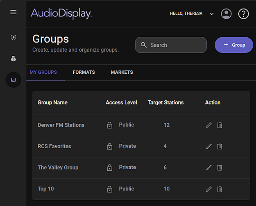The image size is (256, 206).
Task: Switch to the Formats tab
Action: click(x=84, y=72)
